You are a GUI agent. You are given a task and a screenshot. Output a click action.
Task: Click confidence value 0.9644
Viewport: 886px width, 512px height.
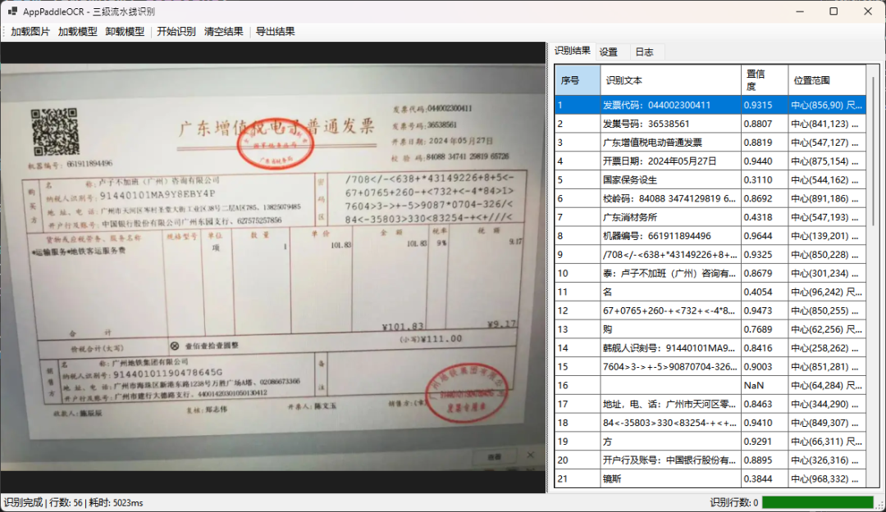[765, 235]
